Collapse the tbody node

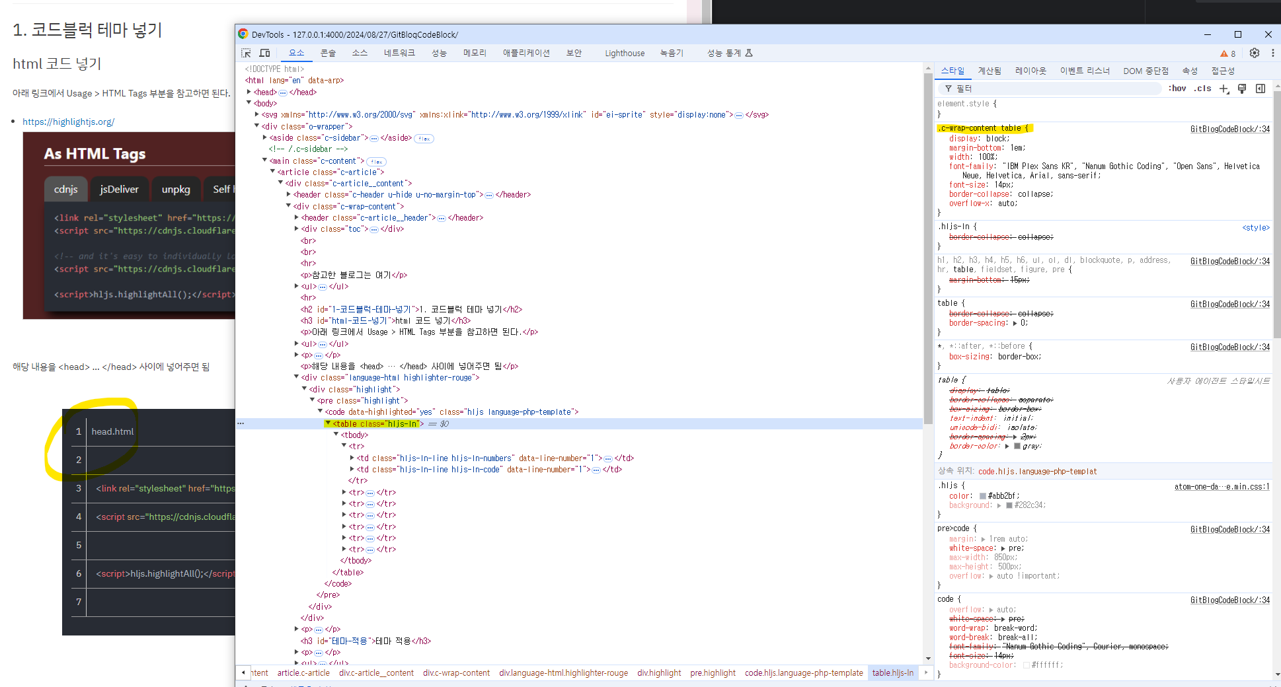tap(336, 435)
